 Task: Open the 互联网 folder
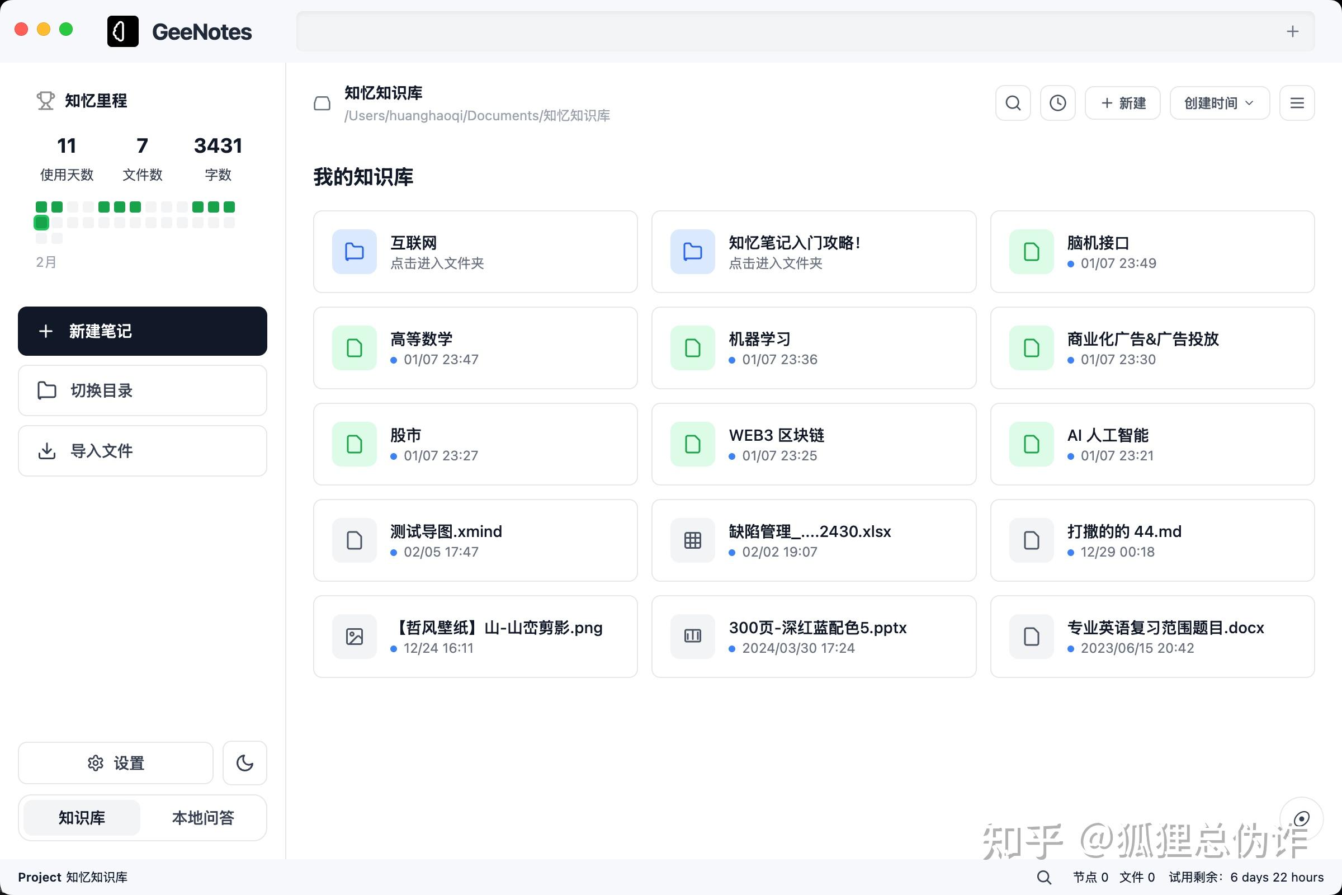[475, 252]
